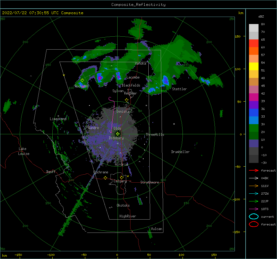Screen dimensions: 277x259
Task: Select the purple 39–36 dBZ swatch
Action: (254, 105)
